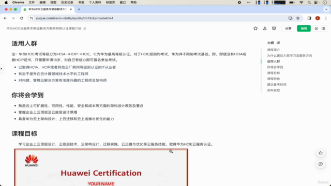
Task: Open the 窗口 menu
Action: [x=123, y=2]
